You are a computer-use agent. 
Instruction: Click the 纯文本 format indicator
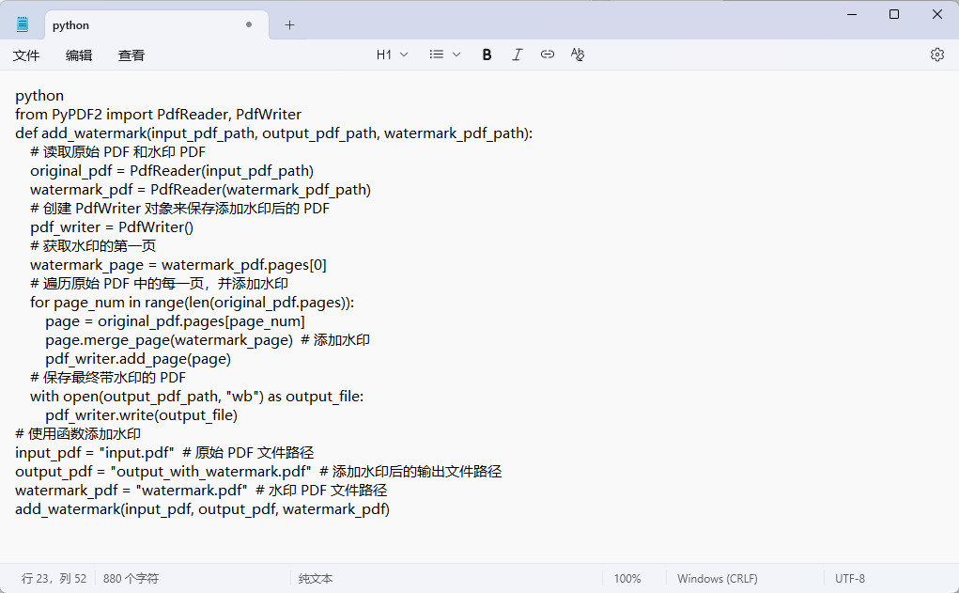pos(316,578)
